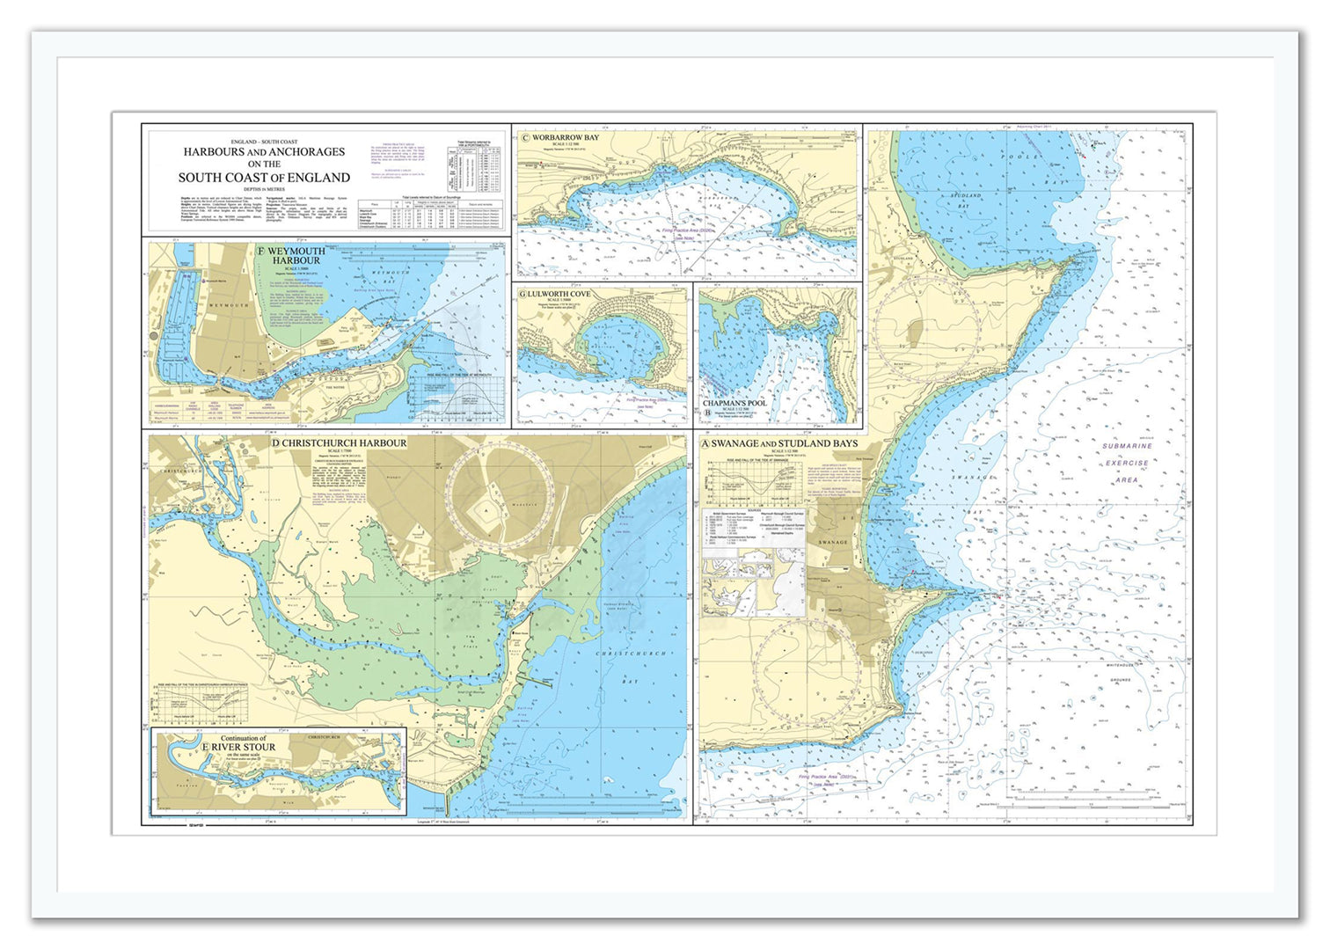Click the 'Submarine Exercise Area' label
1330x950 pixels.
tap(1127, 463)
